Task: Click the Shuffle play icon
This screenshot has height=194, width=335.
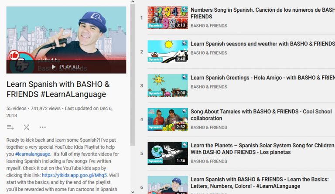Action: coord(26,127)
